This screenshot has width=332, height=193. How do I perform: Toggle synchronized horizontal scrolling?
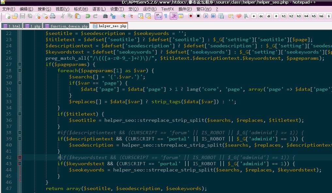(x=148, y=16)
